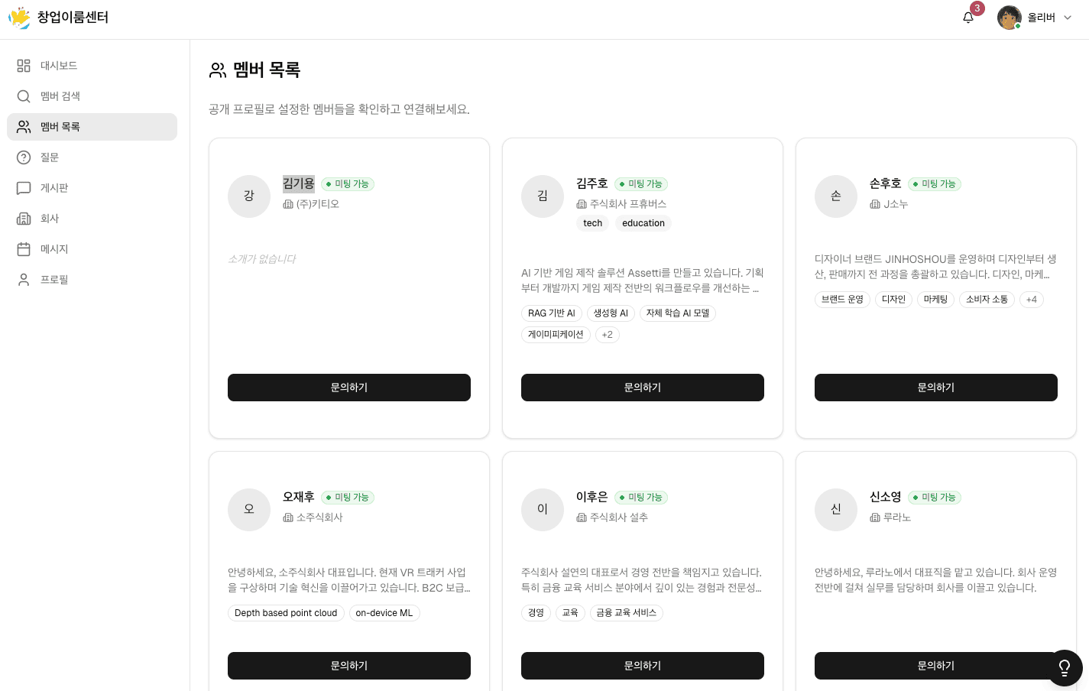The width and height of the screenshot is (1089, 691).
Task: Click the 프로필 person icon in sidebar
Action: [24, 280]
